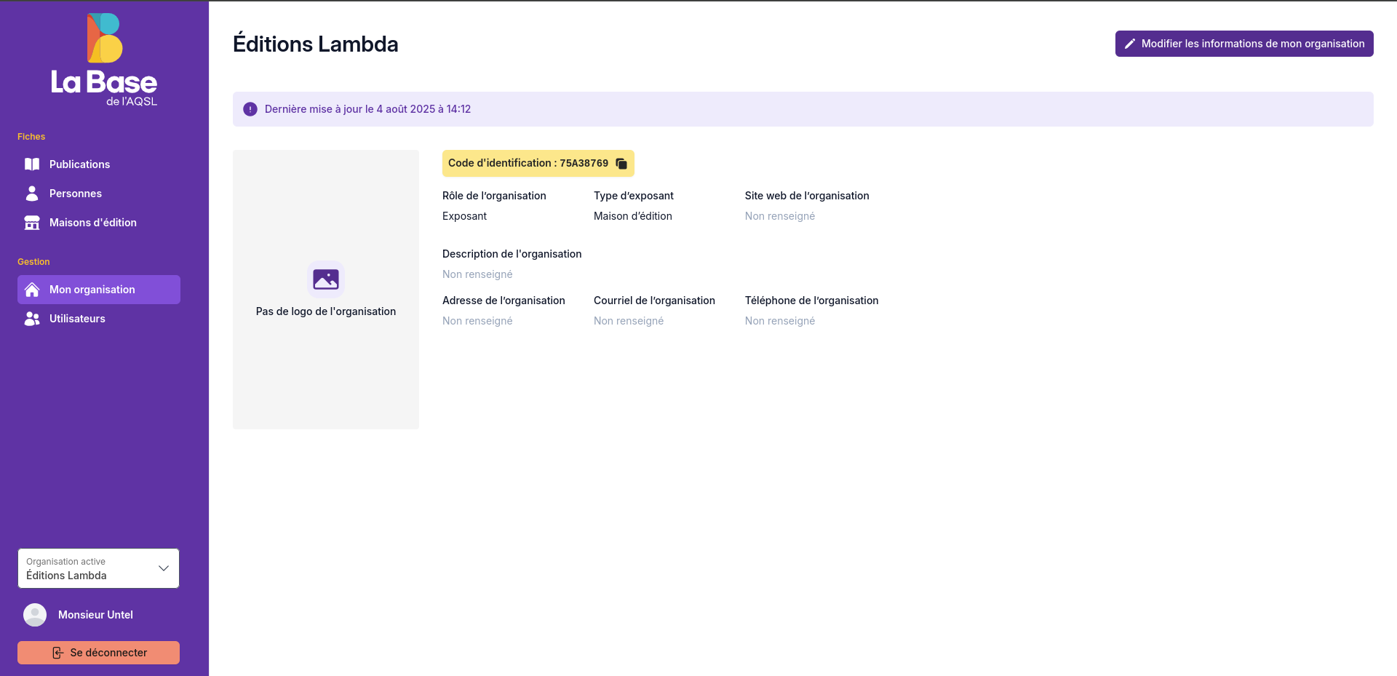The height and width of the screenshot is (676, 1397).
Task: Open the Publications menu item
Action: [79, 164]
